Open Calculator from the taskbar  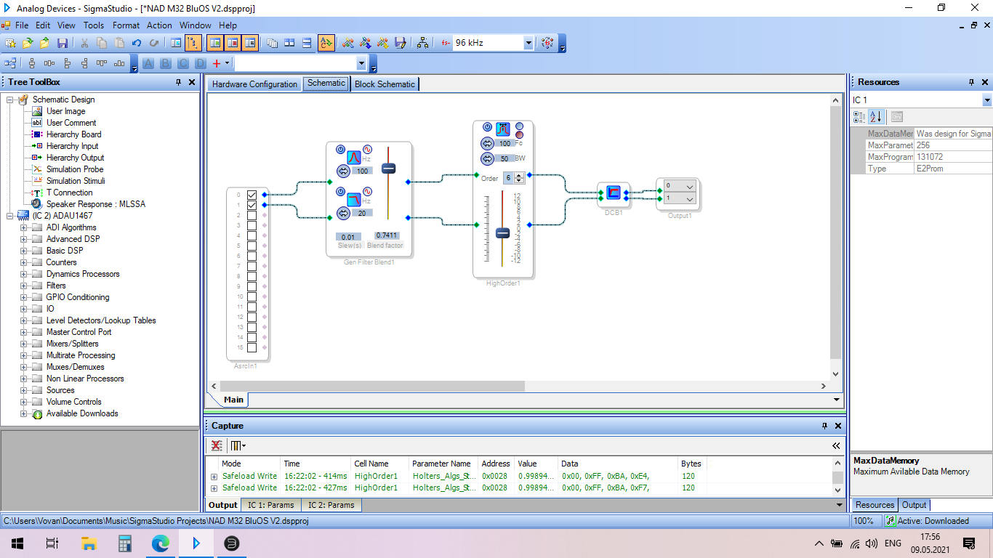click(x=124, y=543)
